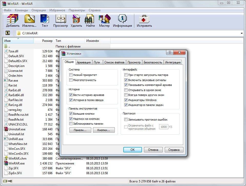Switch to the Безопасность tab
The width and height of the screenshot is (246, 186).
[153, 62]
